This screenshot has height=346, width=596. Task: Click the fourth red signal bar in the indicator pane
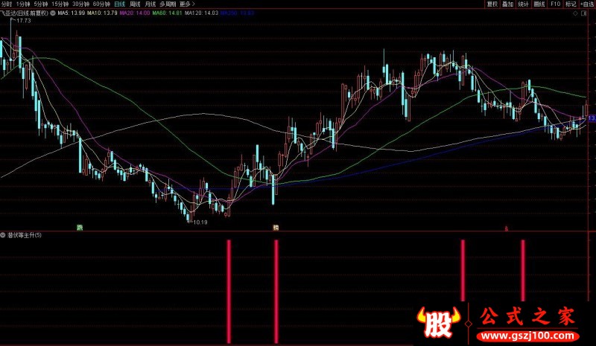523,270
